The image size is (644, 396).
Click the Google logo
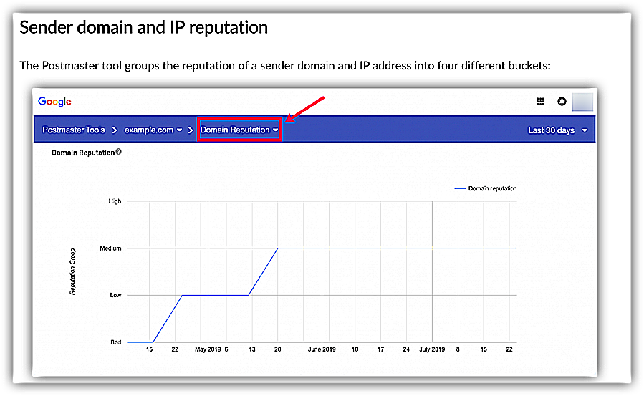(x=54, y=102)
